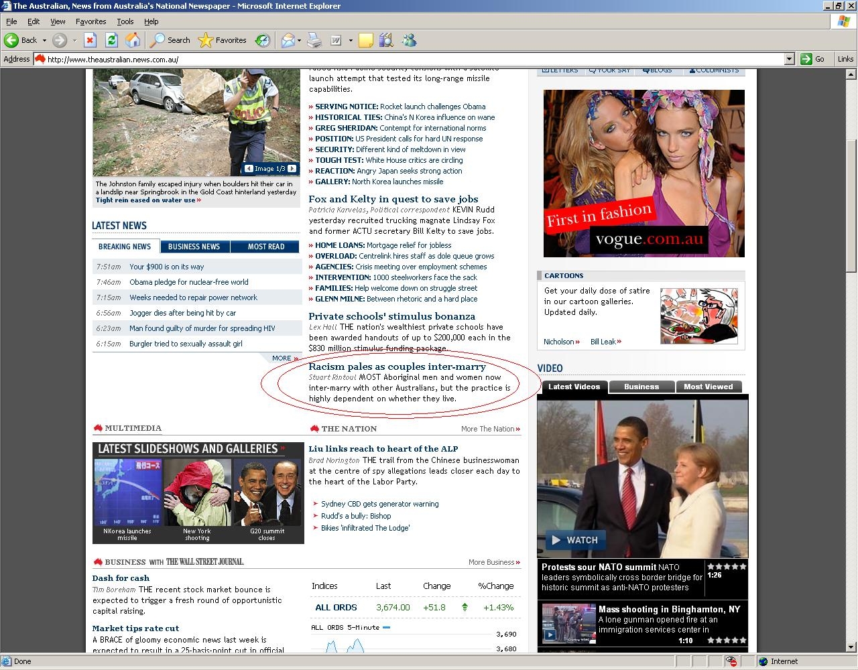Open the Favorites star button in the toolbar
The image size is (858, 670).
tap(223, 40)
